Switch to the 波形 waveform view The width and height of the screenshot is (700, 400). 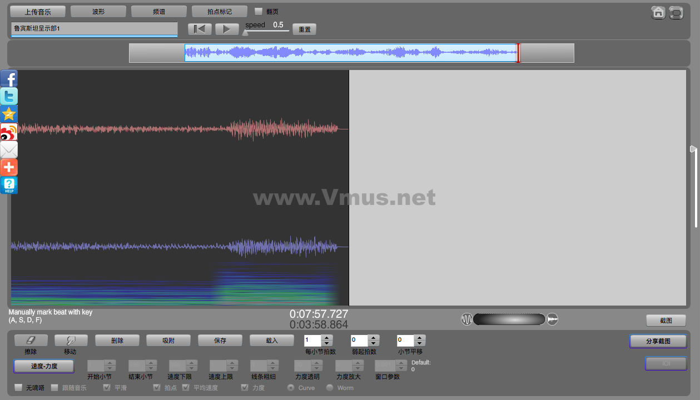(x=98, y=12)
